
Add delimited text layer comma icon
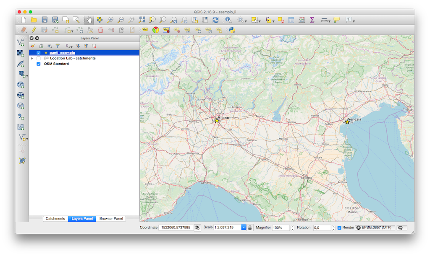coord(21,116)
